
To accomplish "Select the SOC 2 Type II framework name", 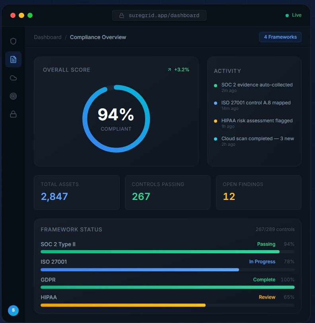I will pos(58,244).
